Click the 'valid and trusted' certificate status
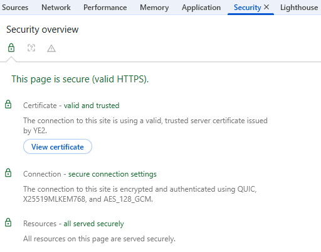Image resolution: width=321 pixels, height=252 pixels. tap(92, 106)
